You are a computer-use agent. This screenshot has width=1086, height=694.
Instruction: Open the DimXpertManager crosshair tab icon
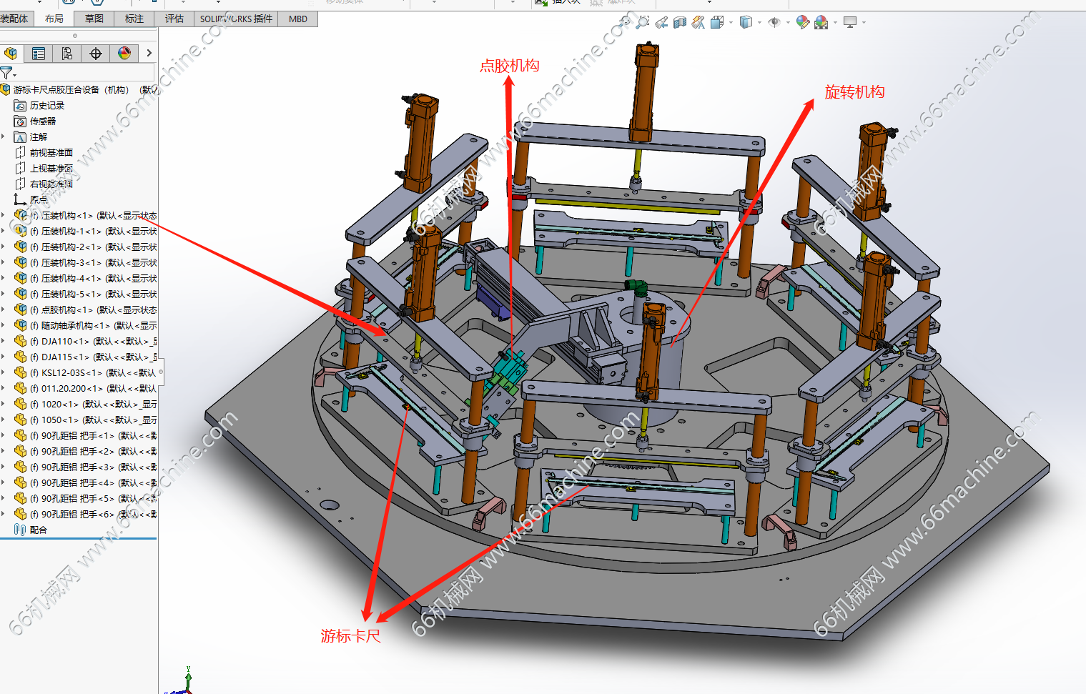coord(96,53)
